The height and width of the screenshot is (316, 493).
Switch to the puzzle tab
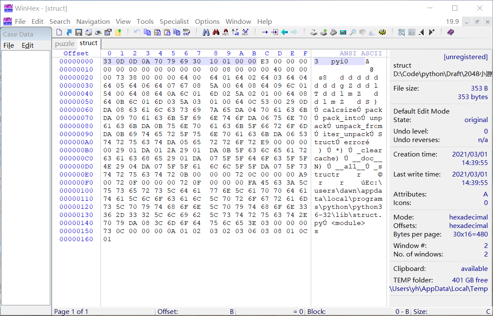(64, 43)
